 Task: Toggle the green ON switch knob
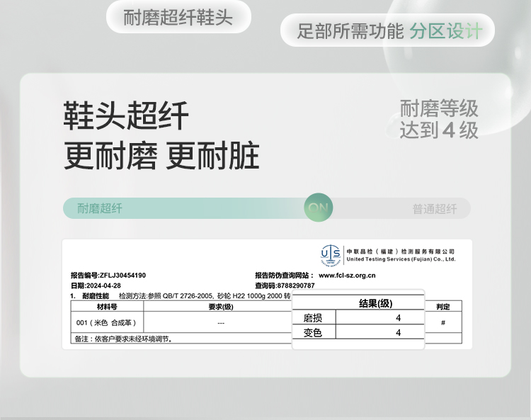coord(319,208)
